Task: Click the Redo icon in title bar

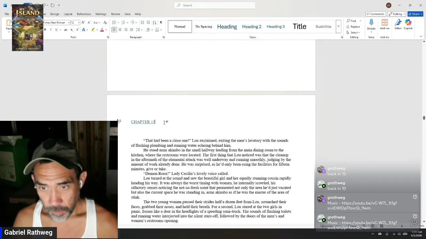Action: point(53,5)
